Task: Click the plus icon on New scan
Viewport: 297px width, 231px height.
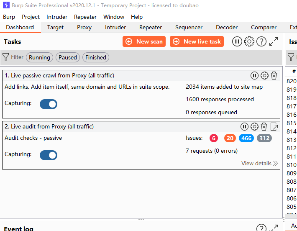Action: (129, 41)
